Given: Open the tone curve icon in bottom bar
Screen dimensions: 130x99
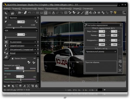Looking at the screenshot, I should click(x=17, y=86).
